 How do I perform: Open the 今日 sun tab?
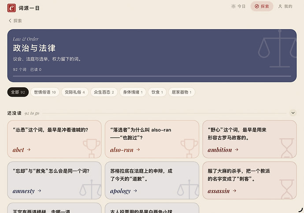pos(238,6)
